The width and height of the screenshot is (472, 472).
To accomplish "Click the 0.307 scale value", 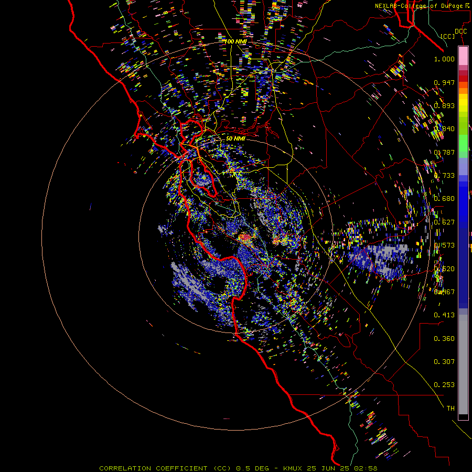I will [444, 362].
